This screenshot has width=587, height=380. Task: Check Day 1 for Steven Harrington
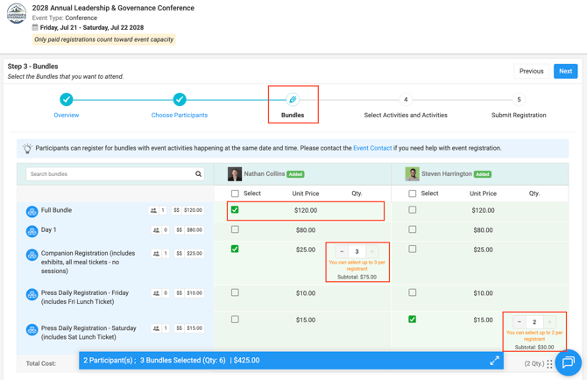pyautogui.click(x=412, y=229)
